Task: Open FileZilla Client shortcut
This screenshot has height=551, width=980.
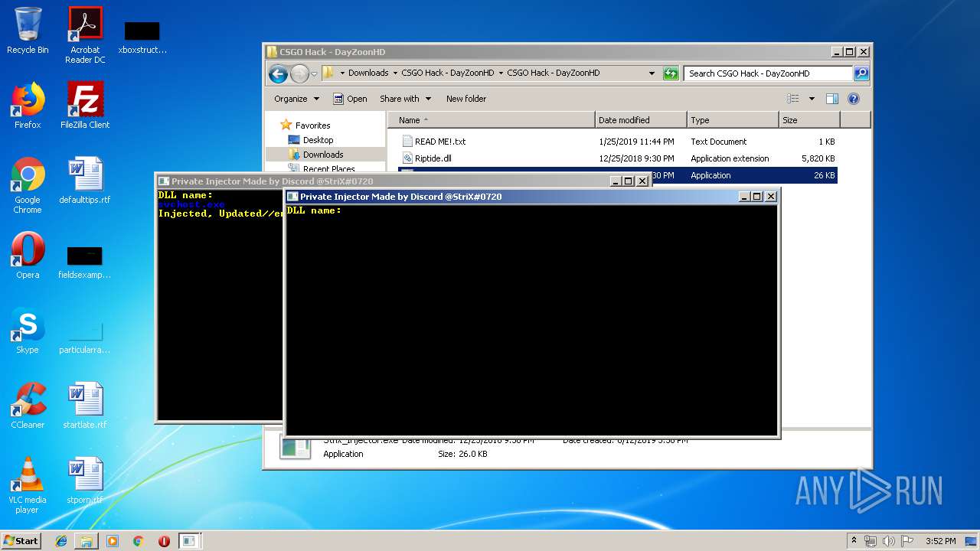Action: coord(85,106)
